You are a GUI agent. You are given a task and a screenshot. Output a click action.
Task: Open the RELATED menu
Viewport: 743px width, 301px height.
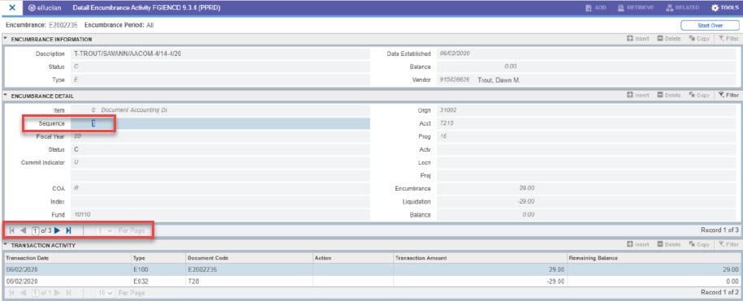point(682,8)
